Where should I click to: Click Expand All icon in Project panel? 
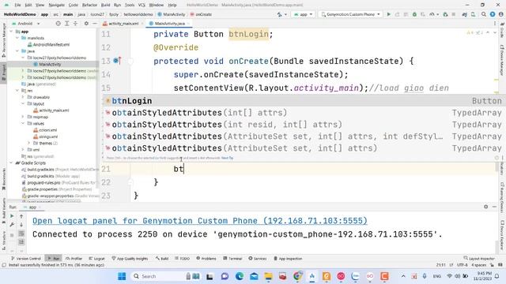66,24
